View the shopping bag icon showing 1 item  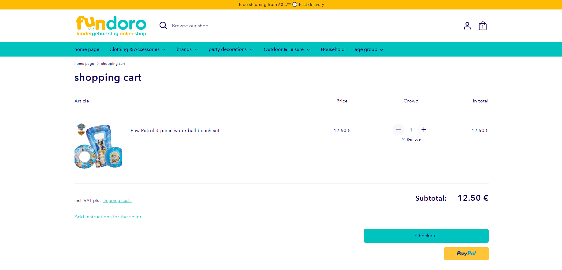pyautogui.click(x=482, y=26)
